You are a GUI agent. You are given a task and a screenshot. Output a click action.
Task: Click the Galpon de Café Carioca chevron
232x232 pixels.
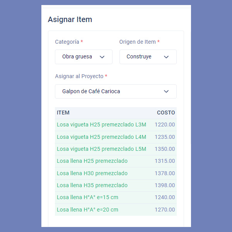coord(166,92)
